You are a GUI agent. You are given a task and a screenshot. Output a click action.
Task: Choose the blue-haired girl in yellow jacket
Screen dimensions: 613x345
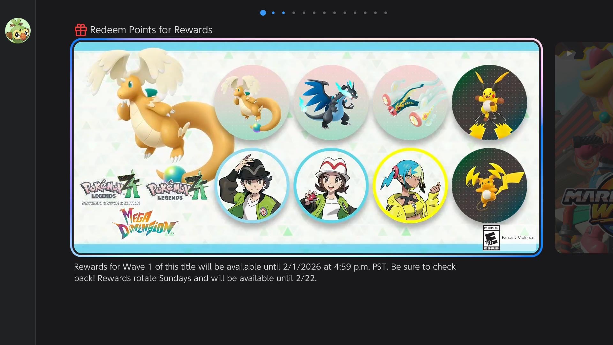pyautogui.click(x=410, y=186)
